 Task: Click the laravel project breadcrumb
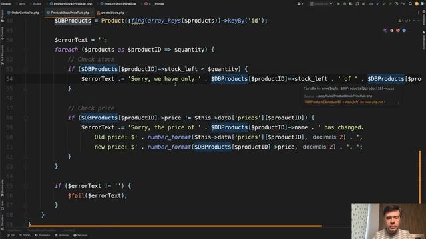point(7,4)
